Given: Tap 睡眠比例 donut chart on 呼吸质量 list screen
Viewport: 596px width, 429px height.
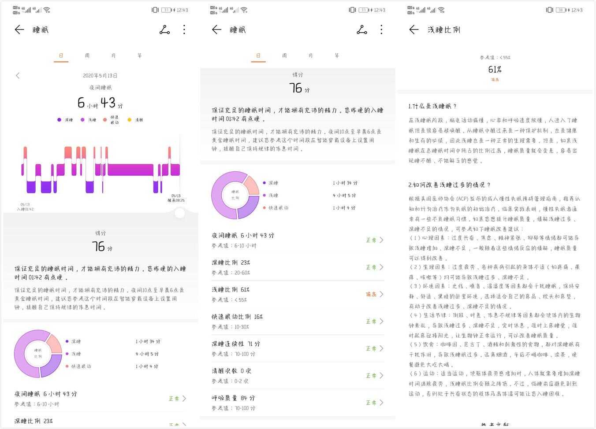Looking at the screenshot, I should click(235, 195).
